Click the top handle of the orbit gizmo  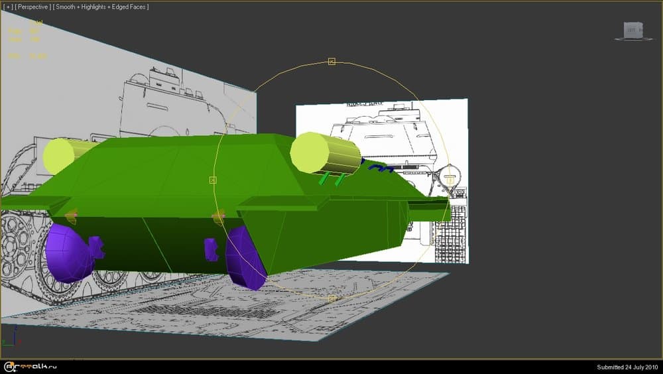pyautogui.click(x=332, y=62)
